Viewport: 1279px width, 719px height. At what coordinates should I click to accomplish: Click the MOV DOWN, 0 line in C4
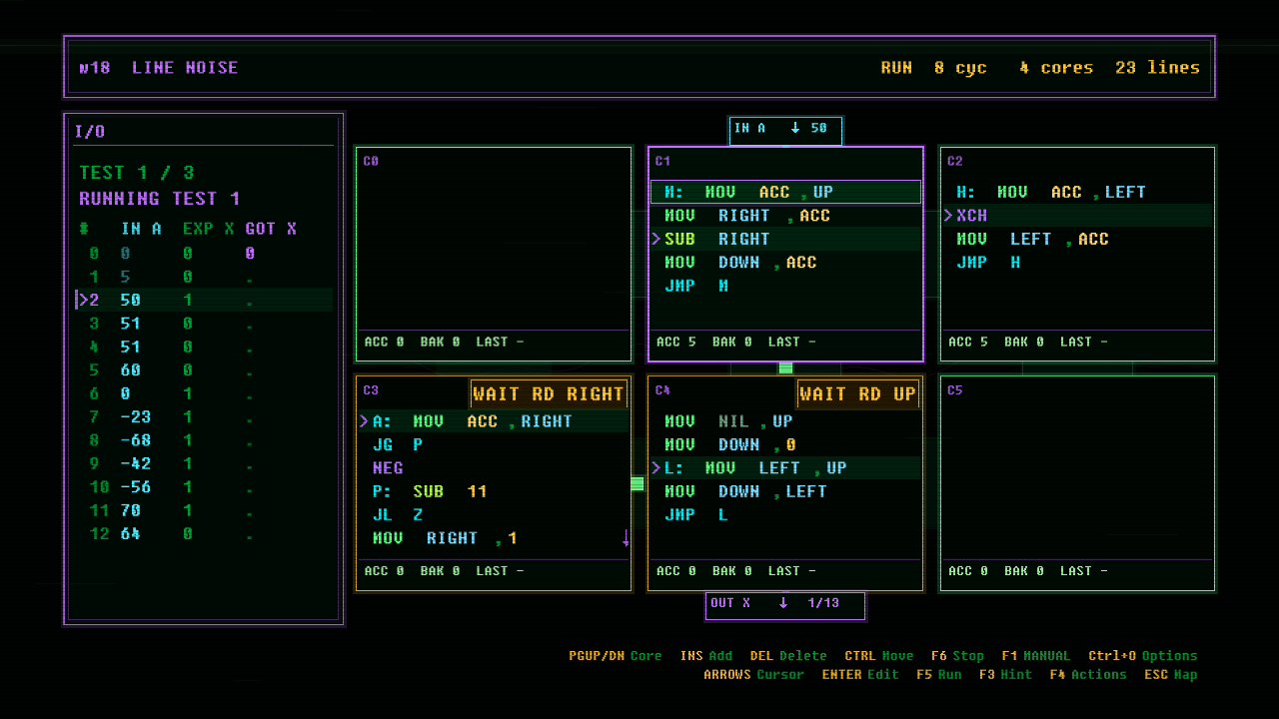point(785,444)
